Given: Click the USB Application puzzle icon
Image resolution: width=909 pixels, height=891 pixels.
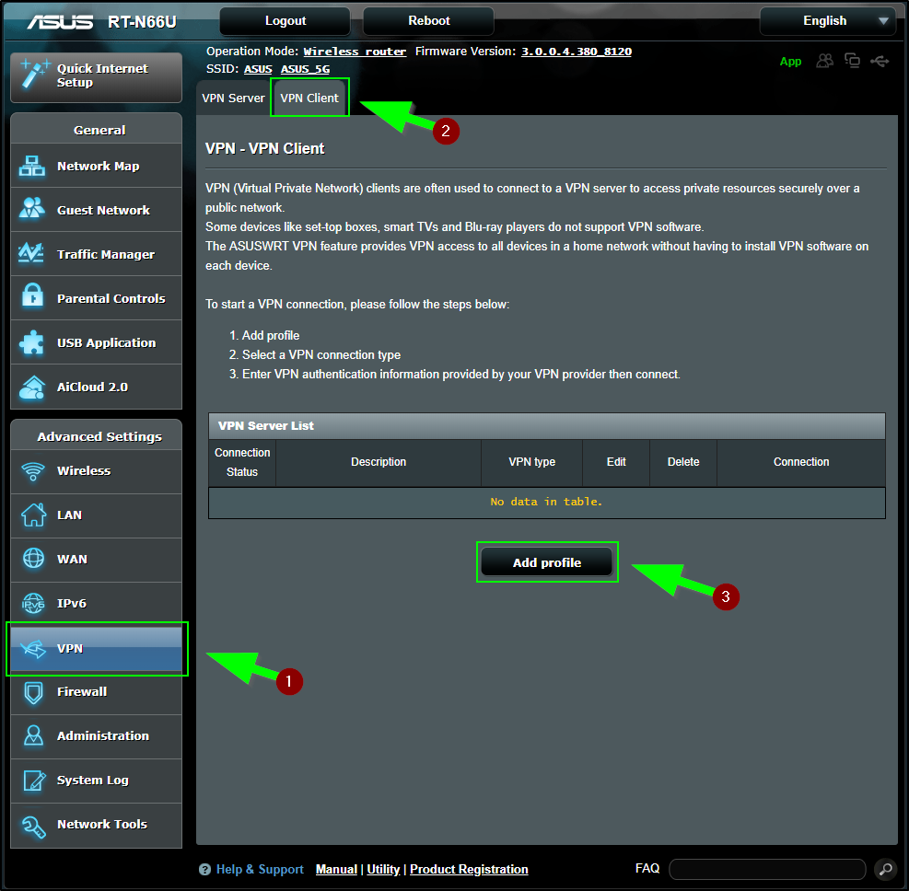Looking at the screenshot, I should tap(31, 342).
